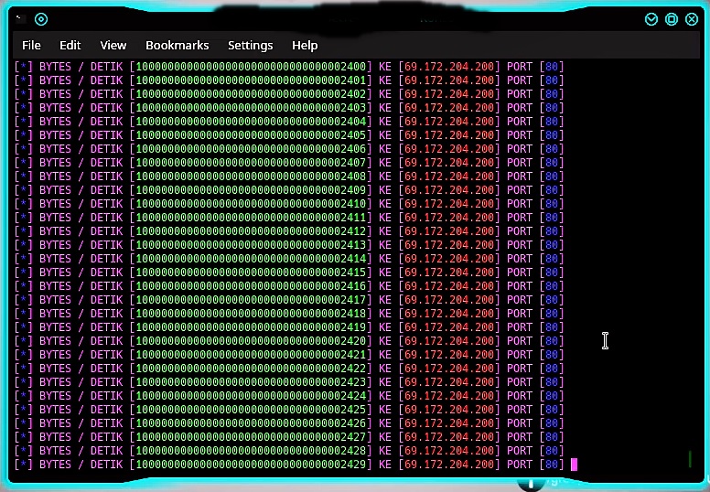Viewport: 710px width, 492px height.
Task: Click the byte counter ending in 2420
Action: pos(251,341)
